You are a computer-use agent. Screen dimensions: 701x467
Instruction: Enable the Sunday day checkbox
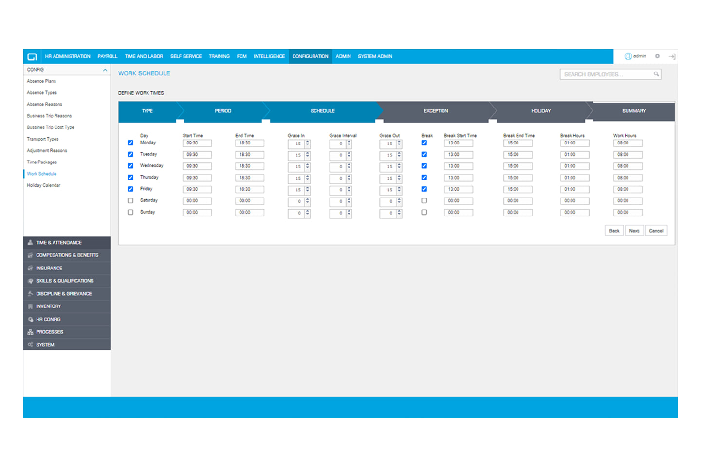point(130,212)
